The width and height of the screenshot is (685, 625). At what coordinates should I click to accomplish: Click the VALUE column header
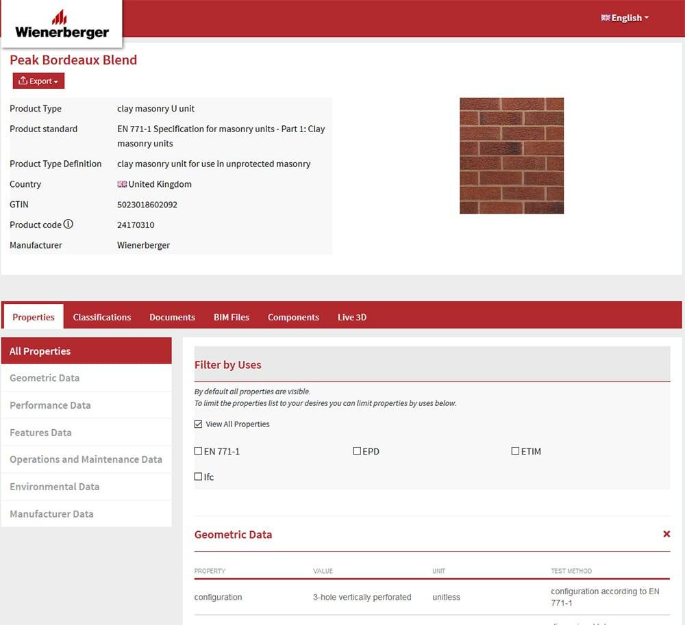(x=323, y=571)
